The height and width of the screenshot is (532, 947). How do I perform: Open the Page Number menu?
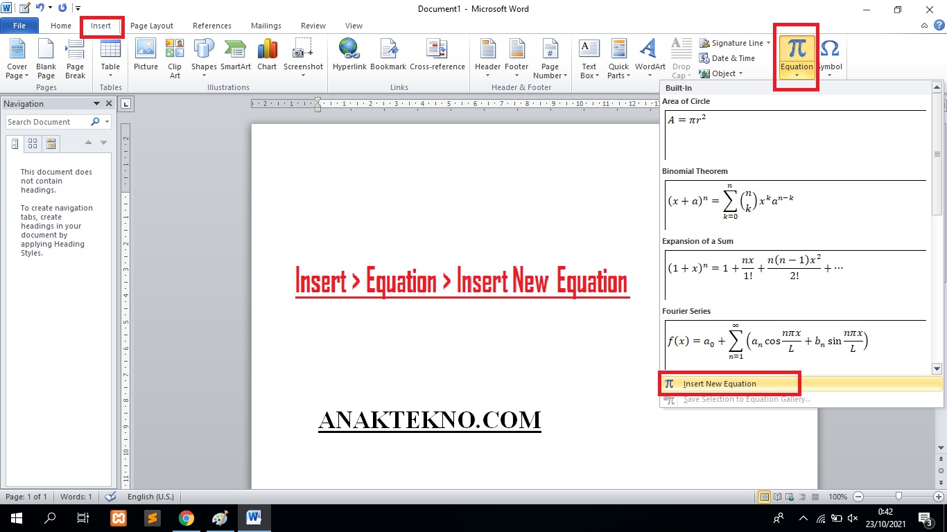coord(550,59)
